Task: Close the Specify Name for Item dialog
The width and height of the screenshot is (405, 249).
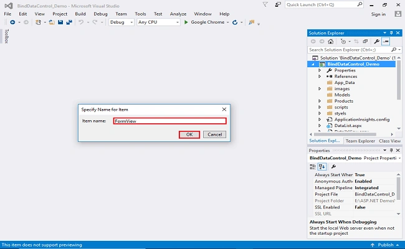Action: (224, 110)
